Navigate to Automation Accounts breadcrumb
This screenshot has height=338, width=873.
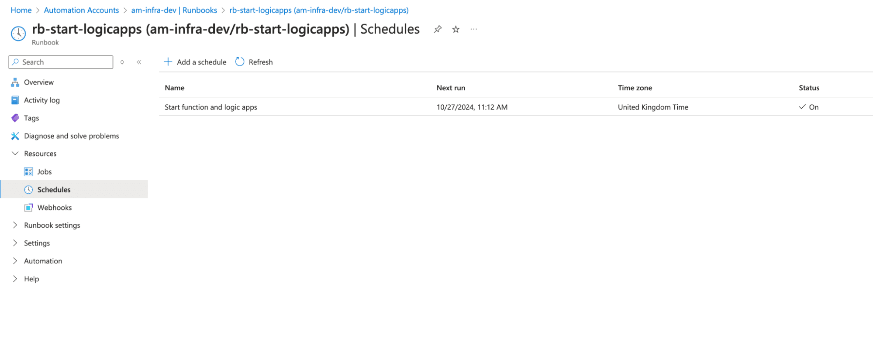(81, 10)
